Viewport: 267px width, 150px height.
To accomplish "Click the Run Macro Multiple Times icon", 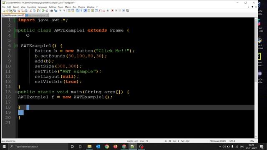I will click(x=123, y=10).
